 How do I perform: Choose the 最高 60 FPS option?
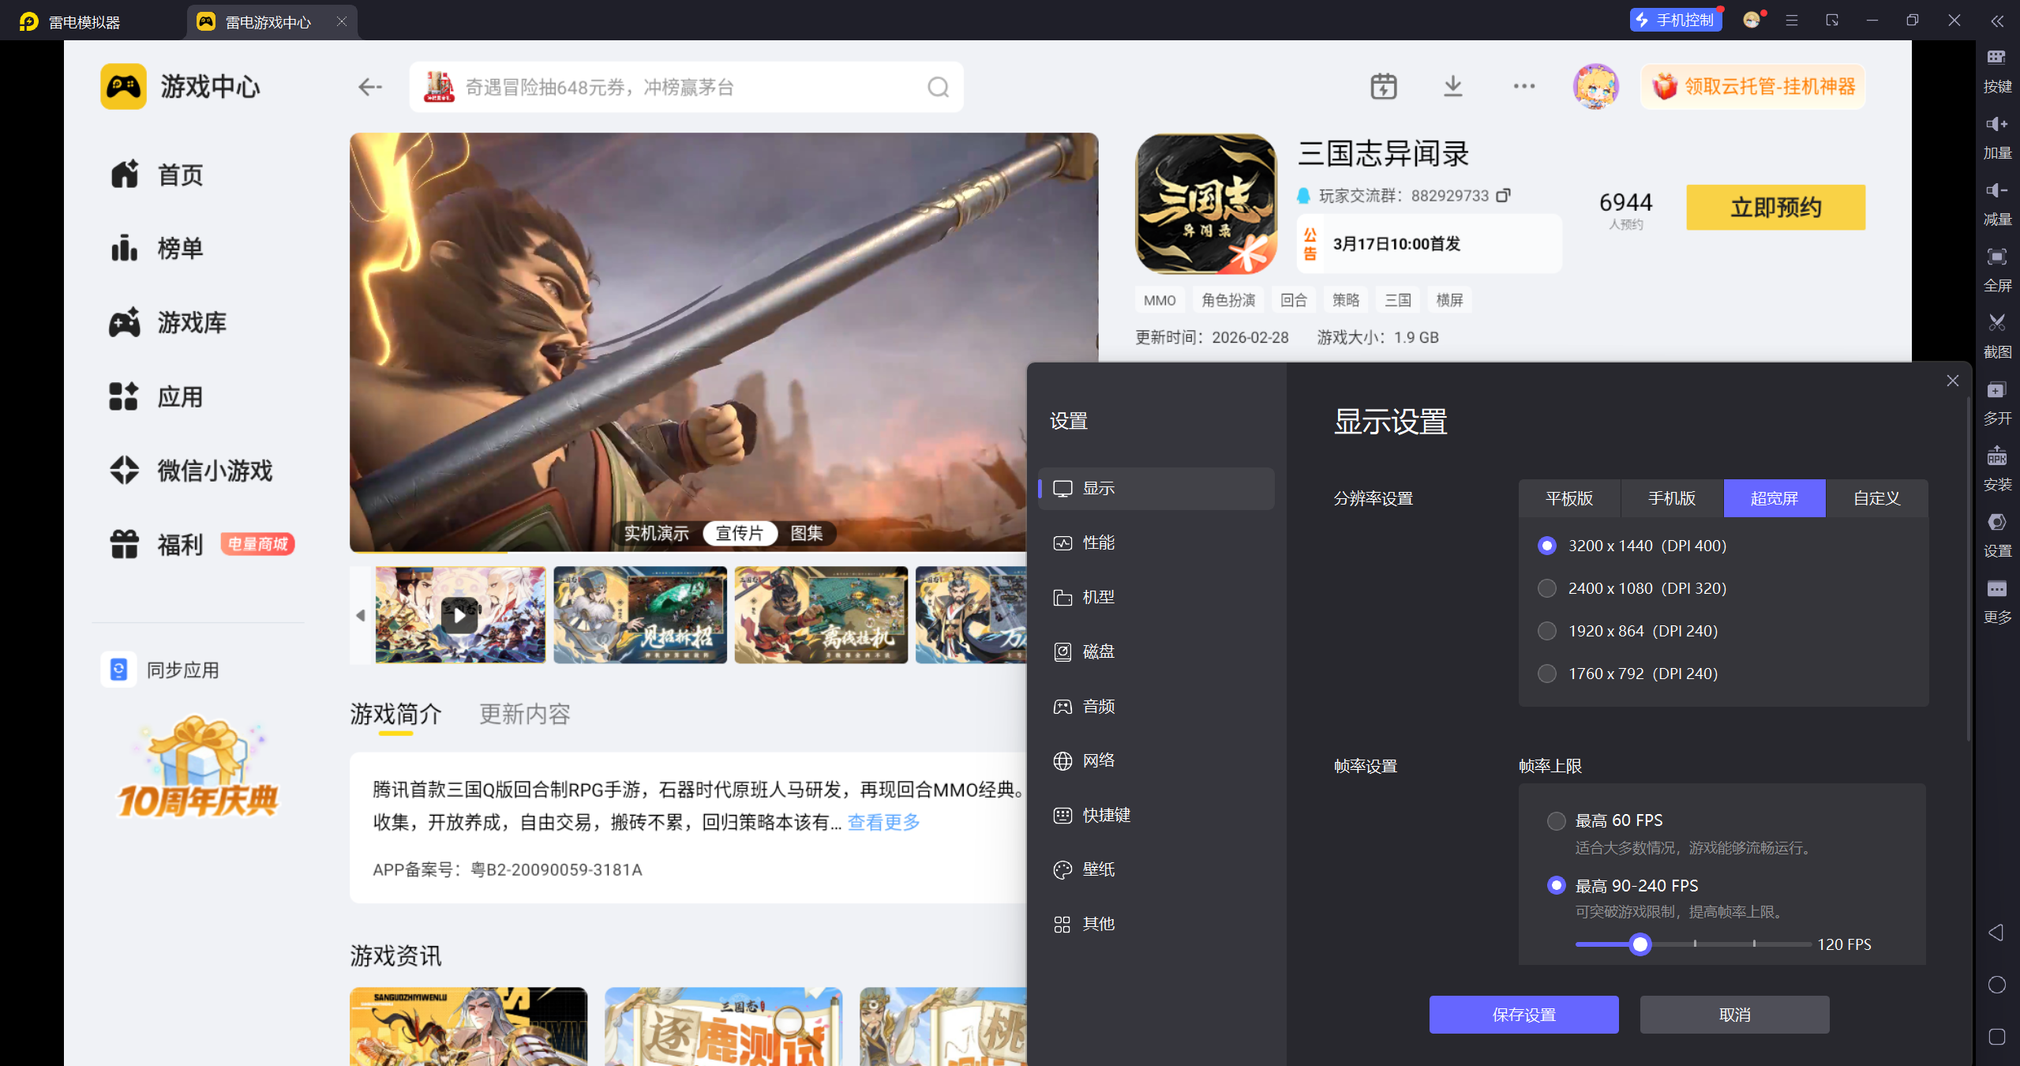point(1556,820)
